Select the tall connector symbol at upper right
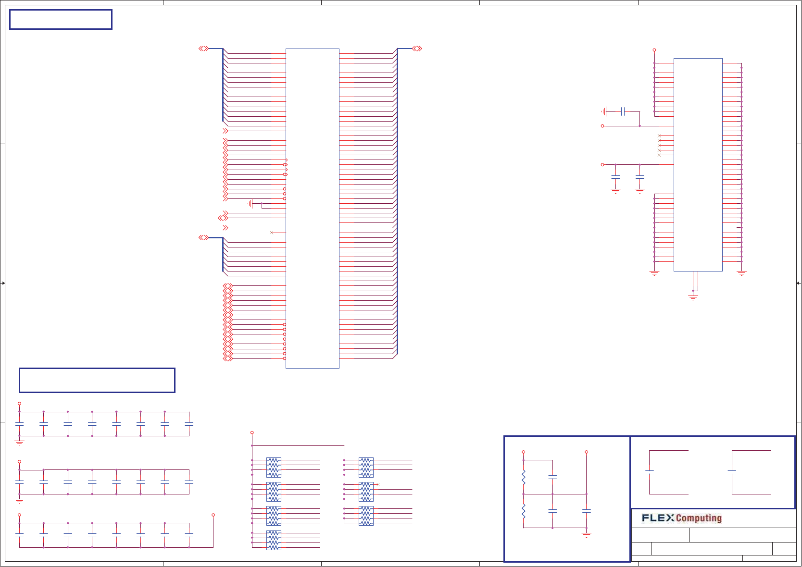Image resolution: width=802 pixels, height=567 pixels. point(698,165)
